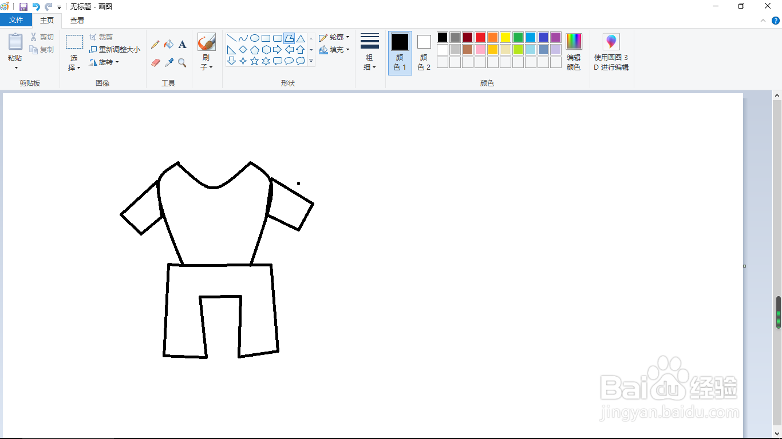782x439 pixels.
Task: Pick the green color swatch
Action: 518,37
